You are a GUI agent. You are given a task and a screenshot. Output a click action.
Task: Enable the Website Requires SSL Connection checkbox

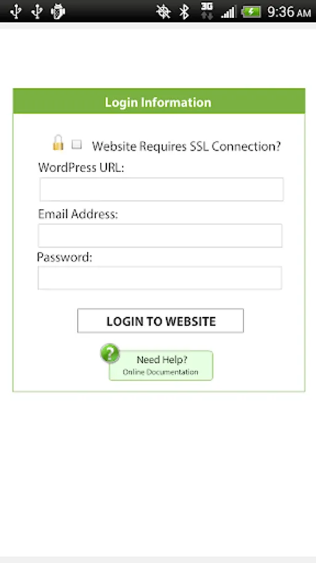click(x=76, y=145)
